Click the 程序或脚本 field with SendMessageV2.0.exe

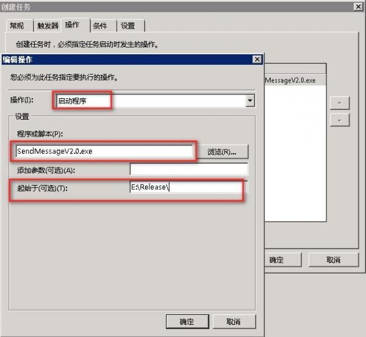pos(104,151)
